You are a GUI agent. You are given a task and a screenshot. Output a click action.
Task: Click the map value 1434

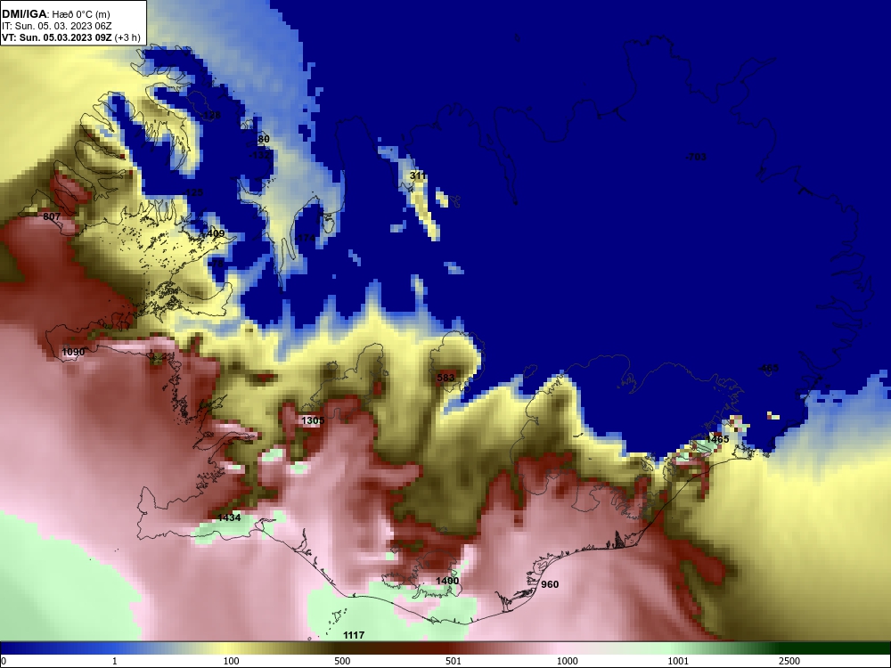click(229, 517)
